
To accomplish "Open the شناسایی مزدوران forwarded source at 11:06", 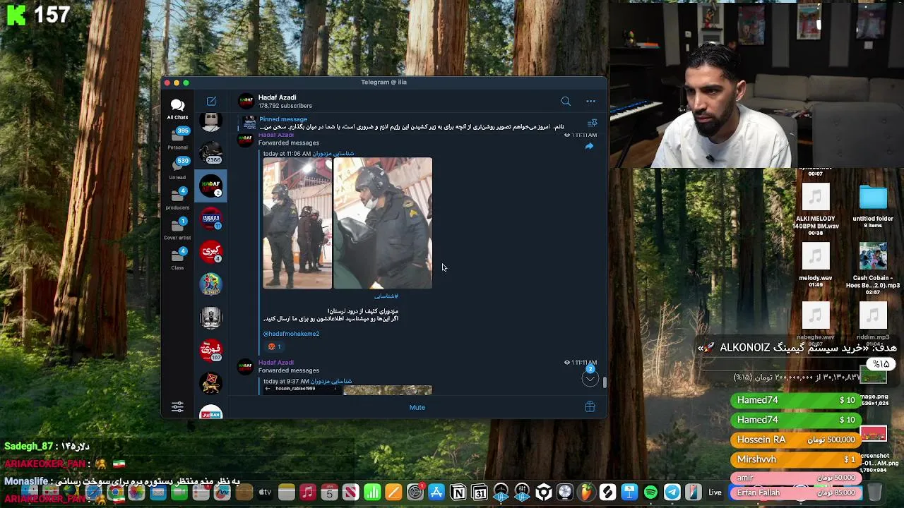I will [x=333, y=154].
